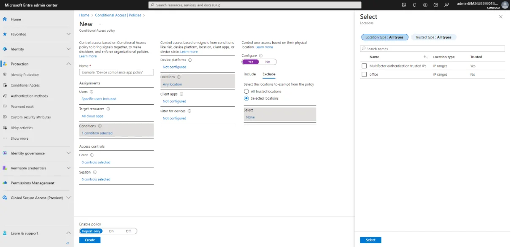This screenshot has width=511, height=247.
Task: Click the Create button
Action: click(90, 240)
